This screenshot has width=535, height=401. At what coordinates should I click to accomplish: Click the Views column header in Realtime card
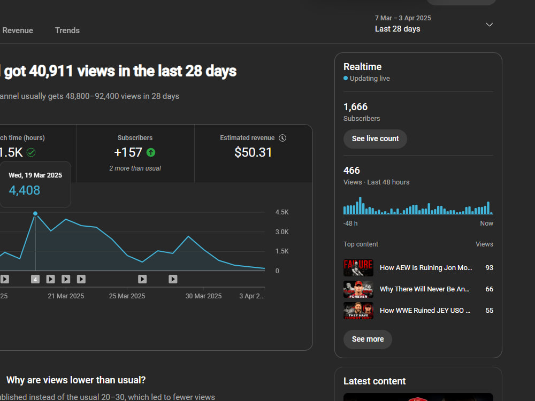[485, 244]
